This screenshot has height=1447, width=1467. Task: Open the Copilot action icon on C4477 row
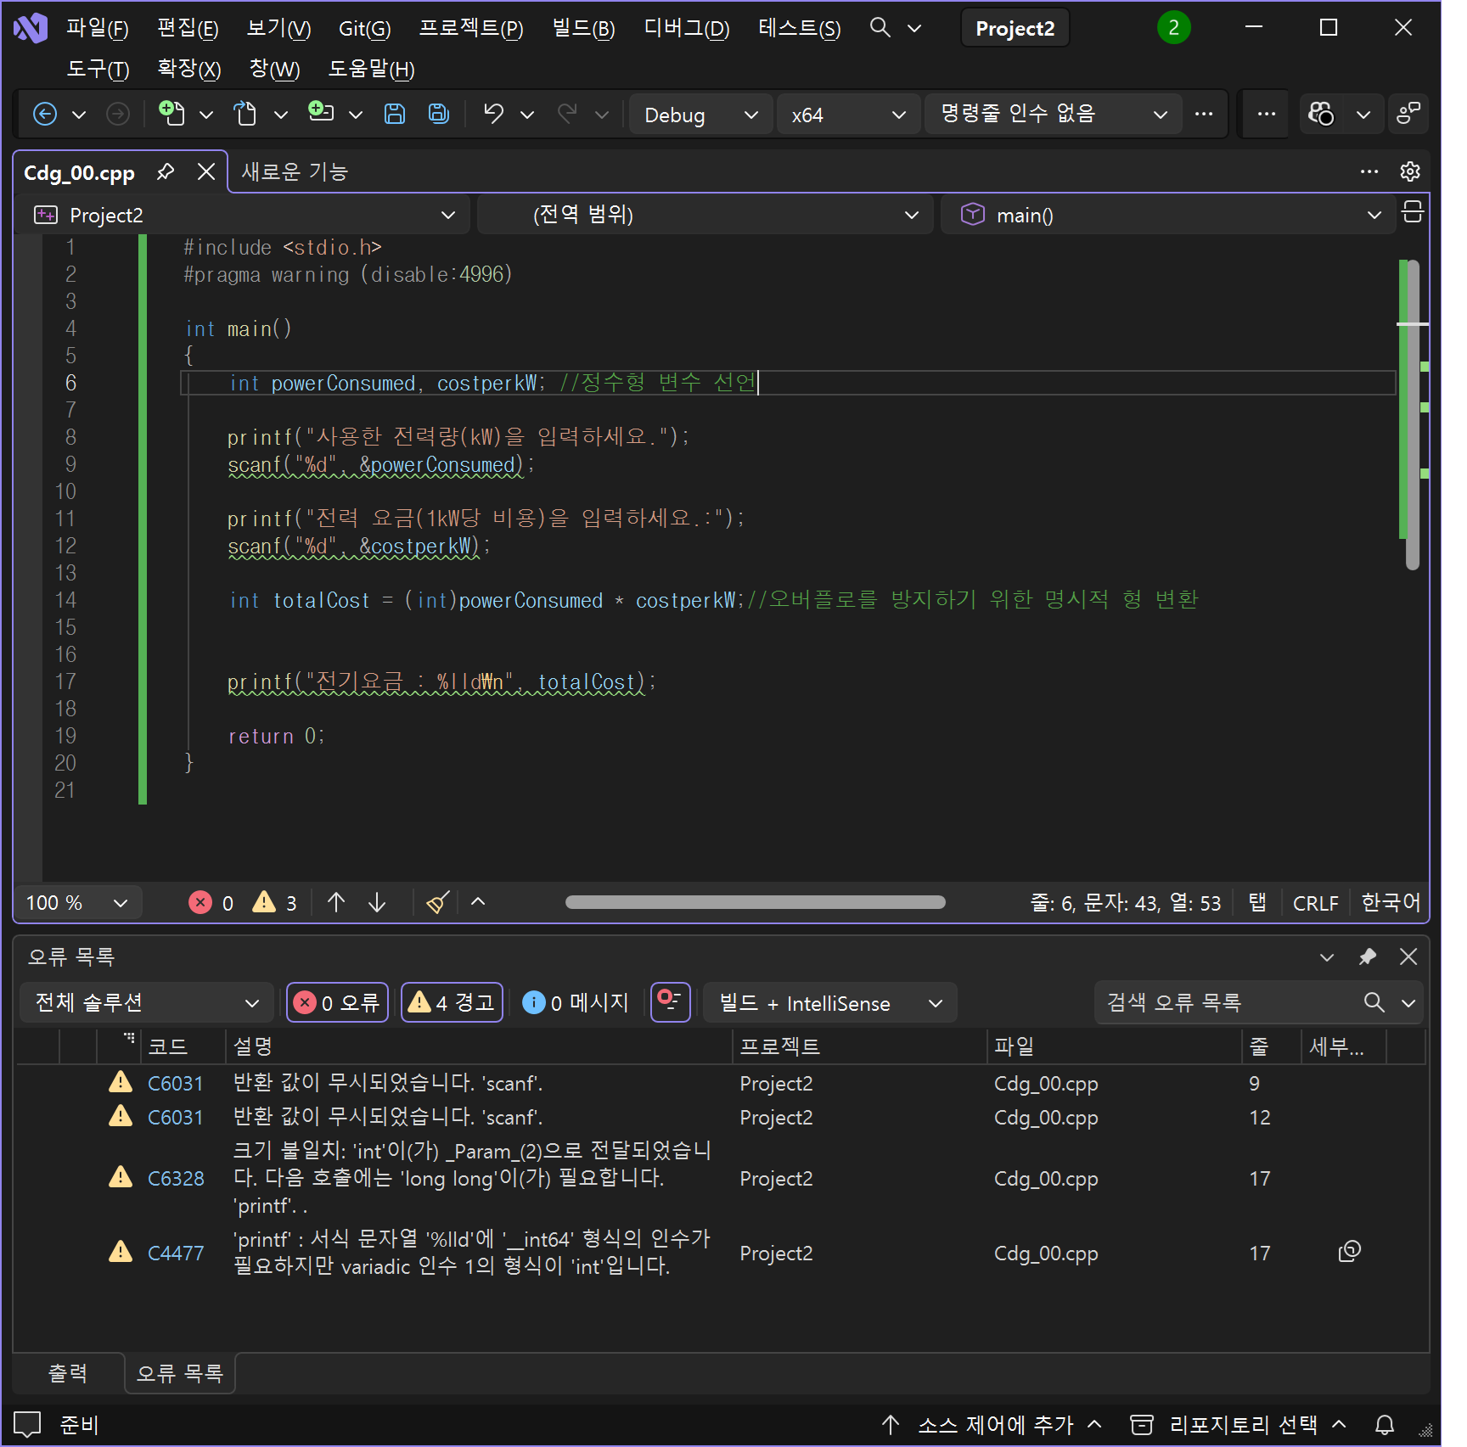[1350, 1252]
